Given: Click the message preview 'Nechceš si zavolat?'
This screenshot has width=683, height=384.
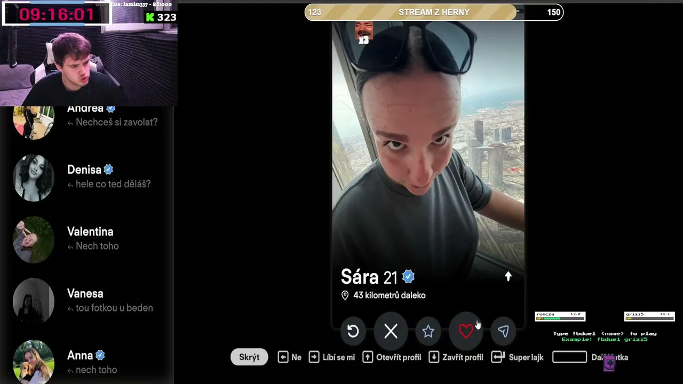Looking at the screenshot, I should coord(116,122).
